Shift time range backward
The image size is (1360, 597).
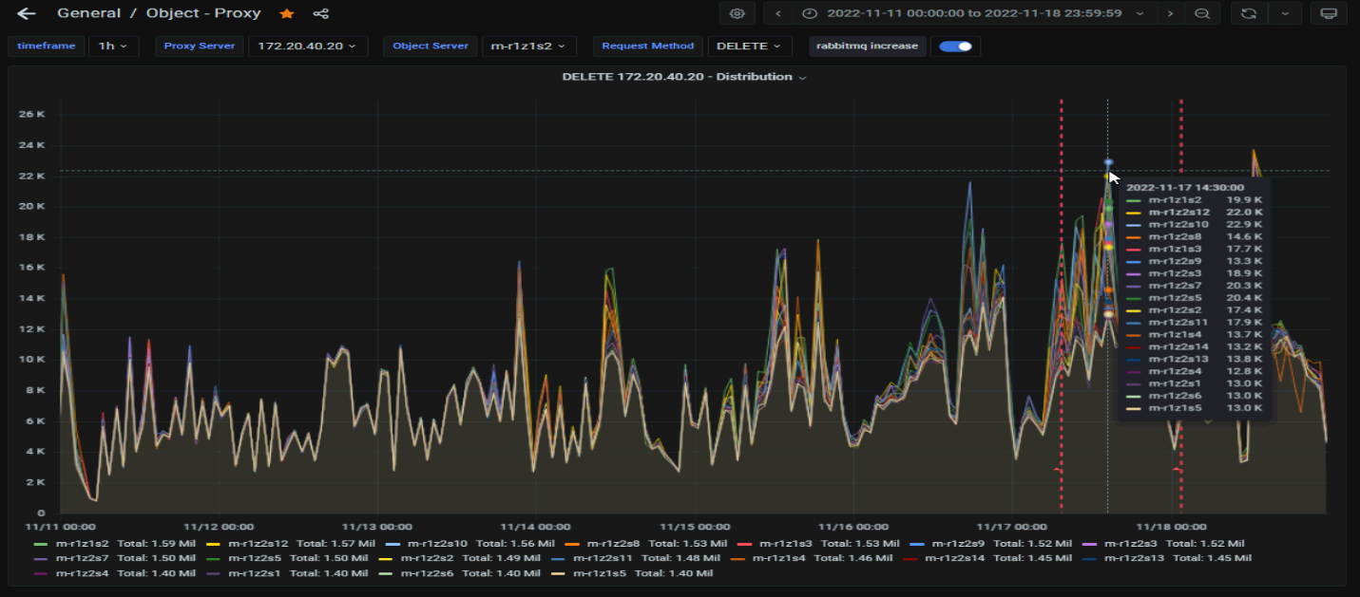click(778, 13)
